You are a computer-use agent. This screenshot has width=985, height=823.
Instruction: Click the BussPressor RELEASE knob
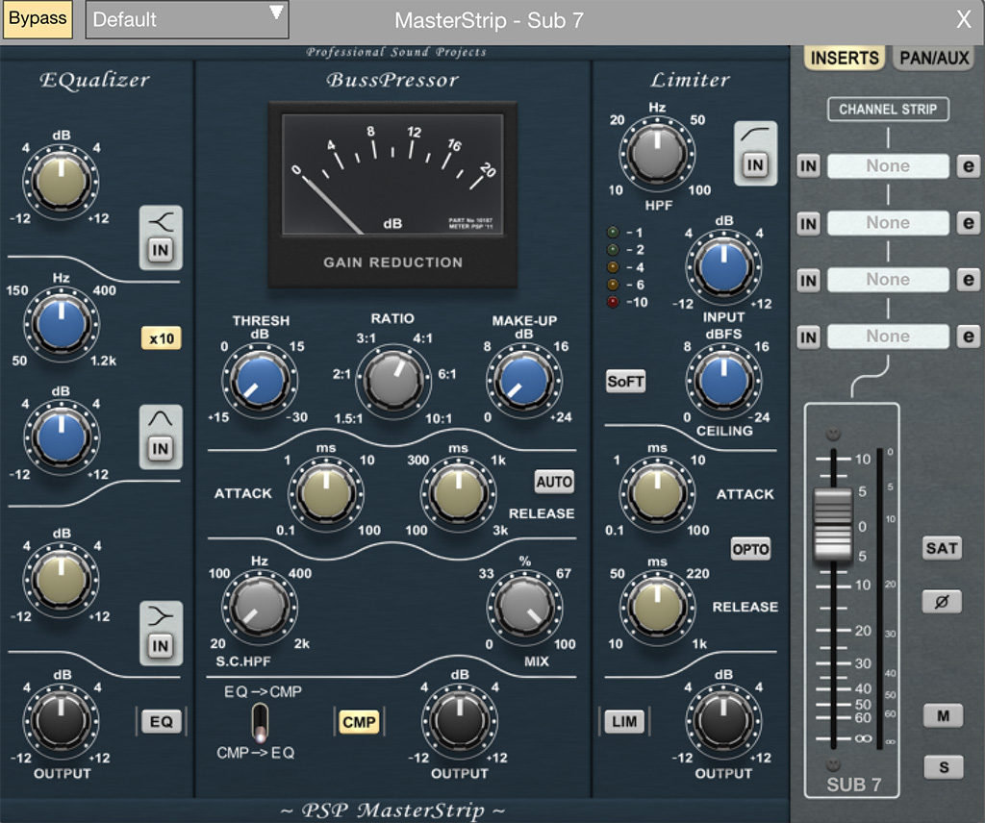459,494
